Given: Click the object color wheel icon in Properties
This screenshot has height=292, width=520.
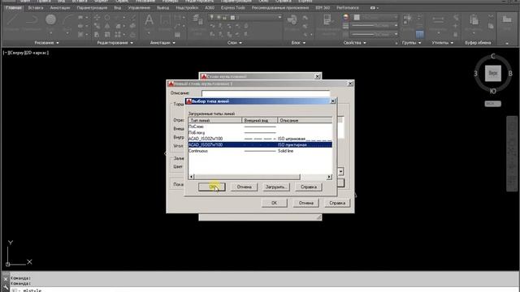Looking at the screenshot, I should tap(346, 17).
